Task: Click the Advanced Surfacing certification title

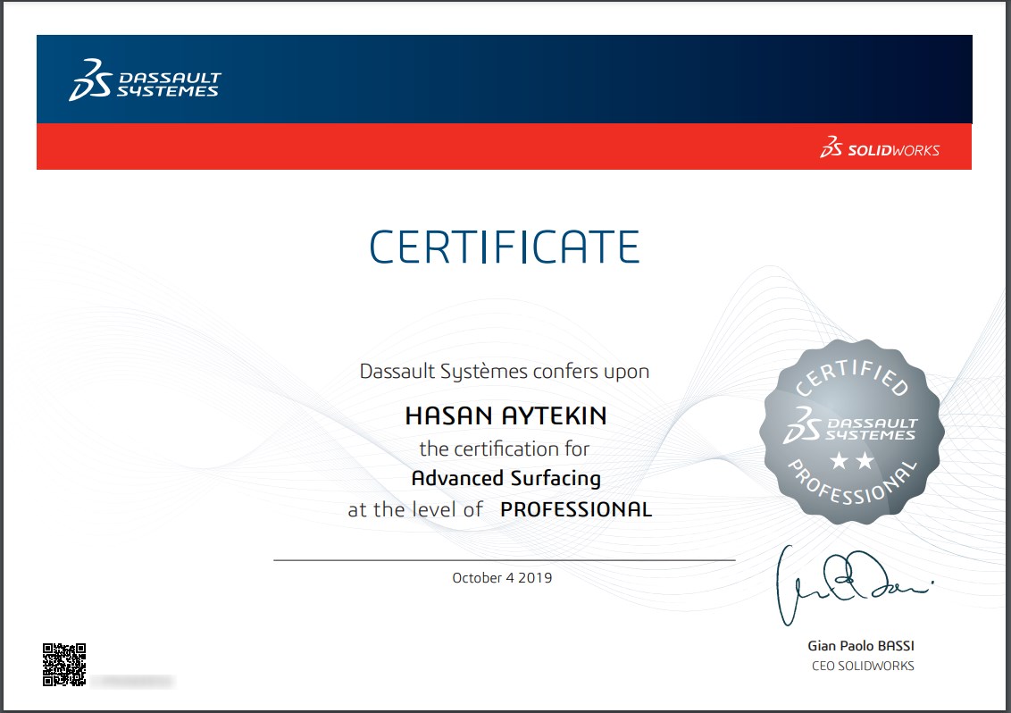Action: (x=505, y=478)
